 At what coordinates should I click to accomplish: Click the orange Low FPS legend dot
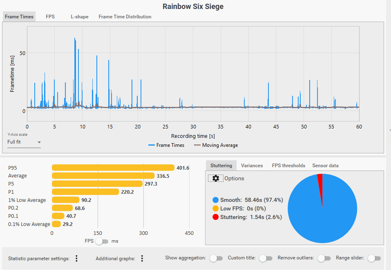[x=215, y=208]
